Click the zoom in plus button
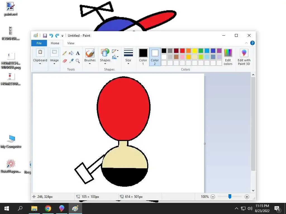The height and width of the screenshot is (214, 286). point(247,197)
